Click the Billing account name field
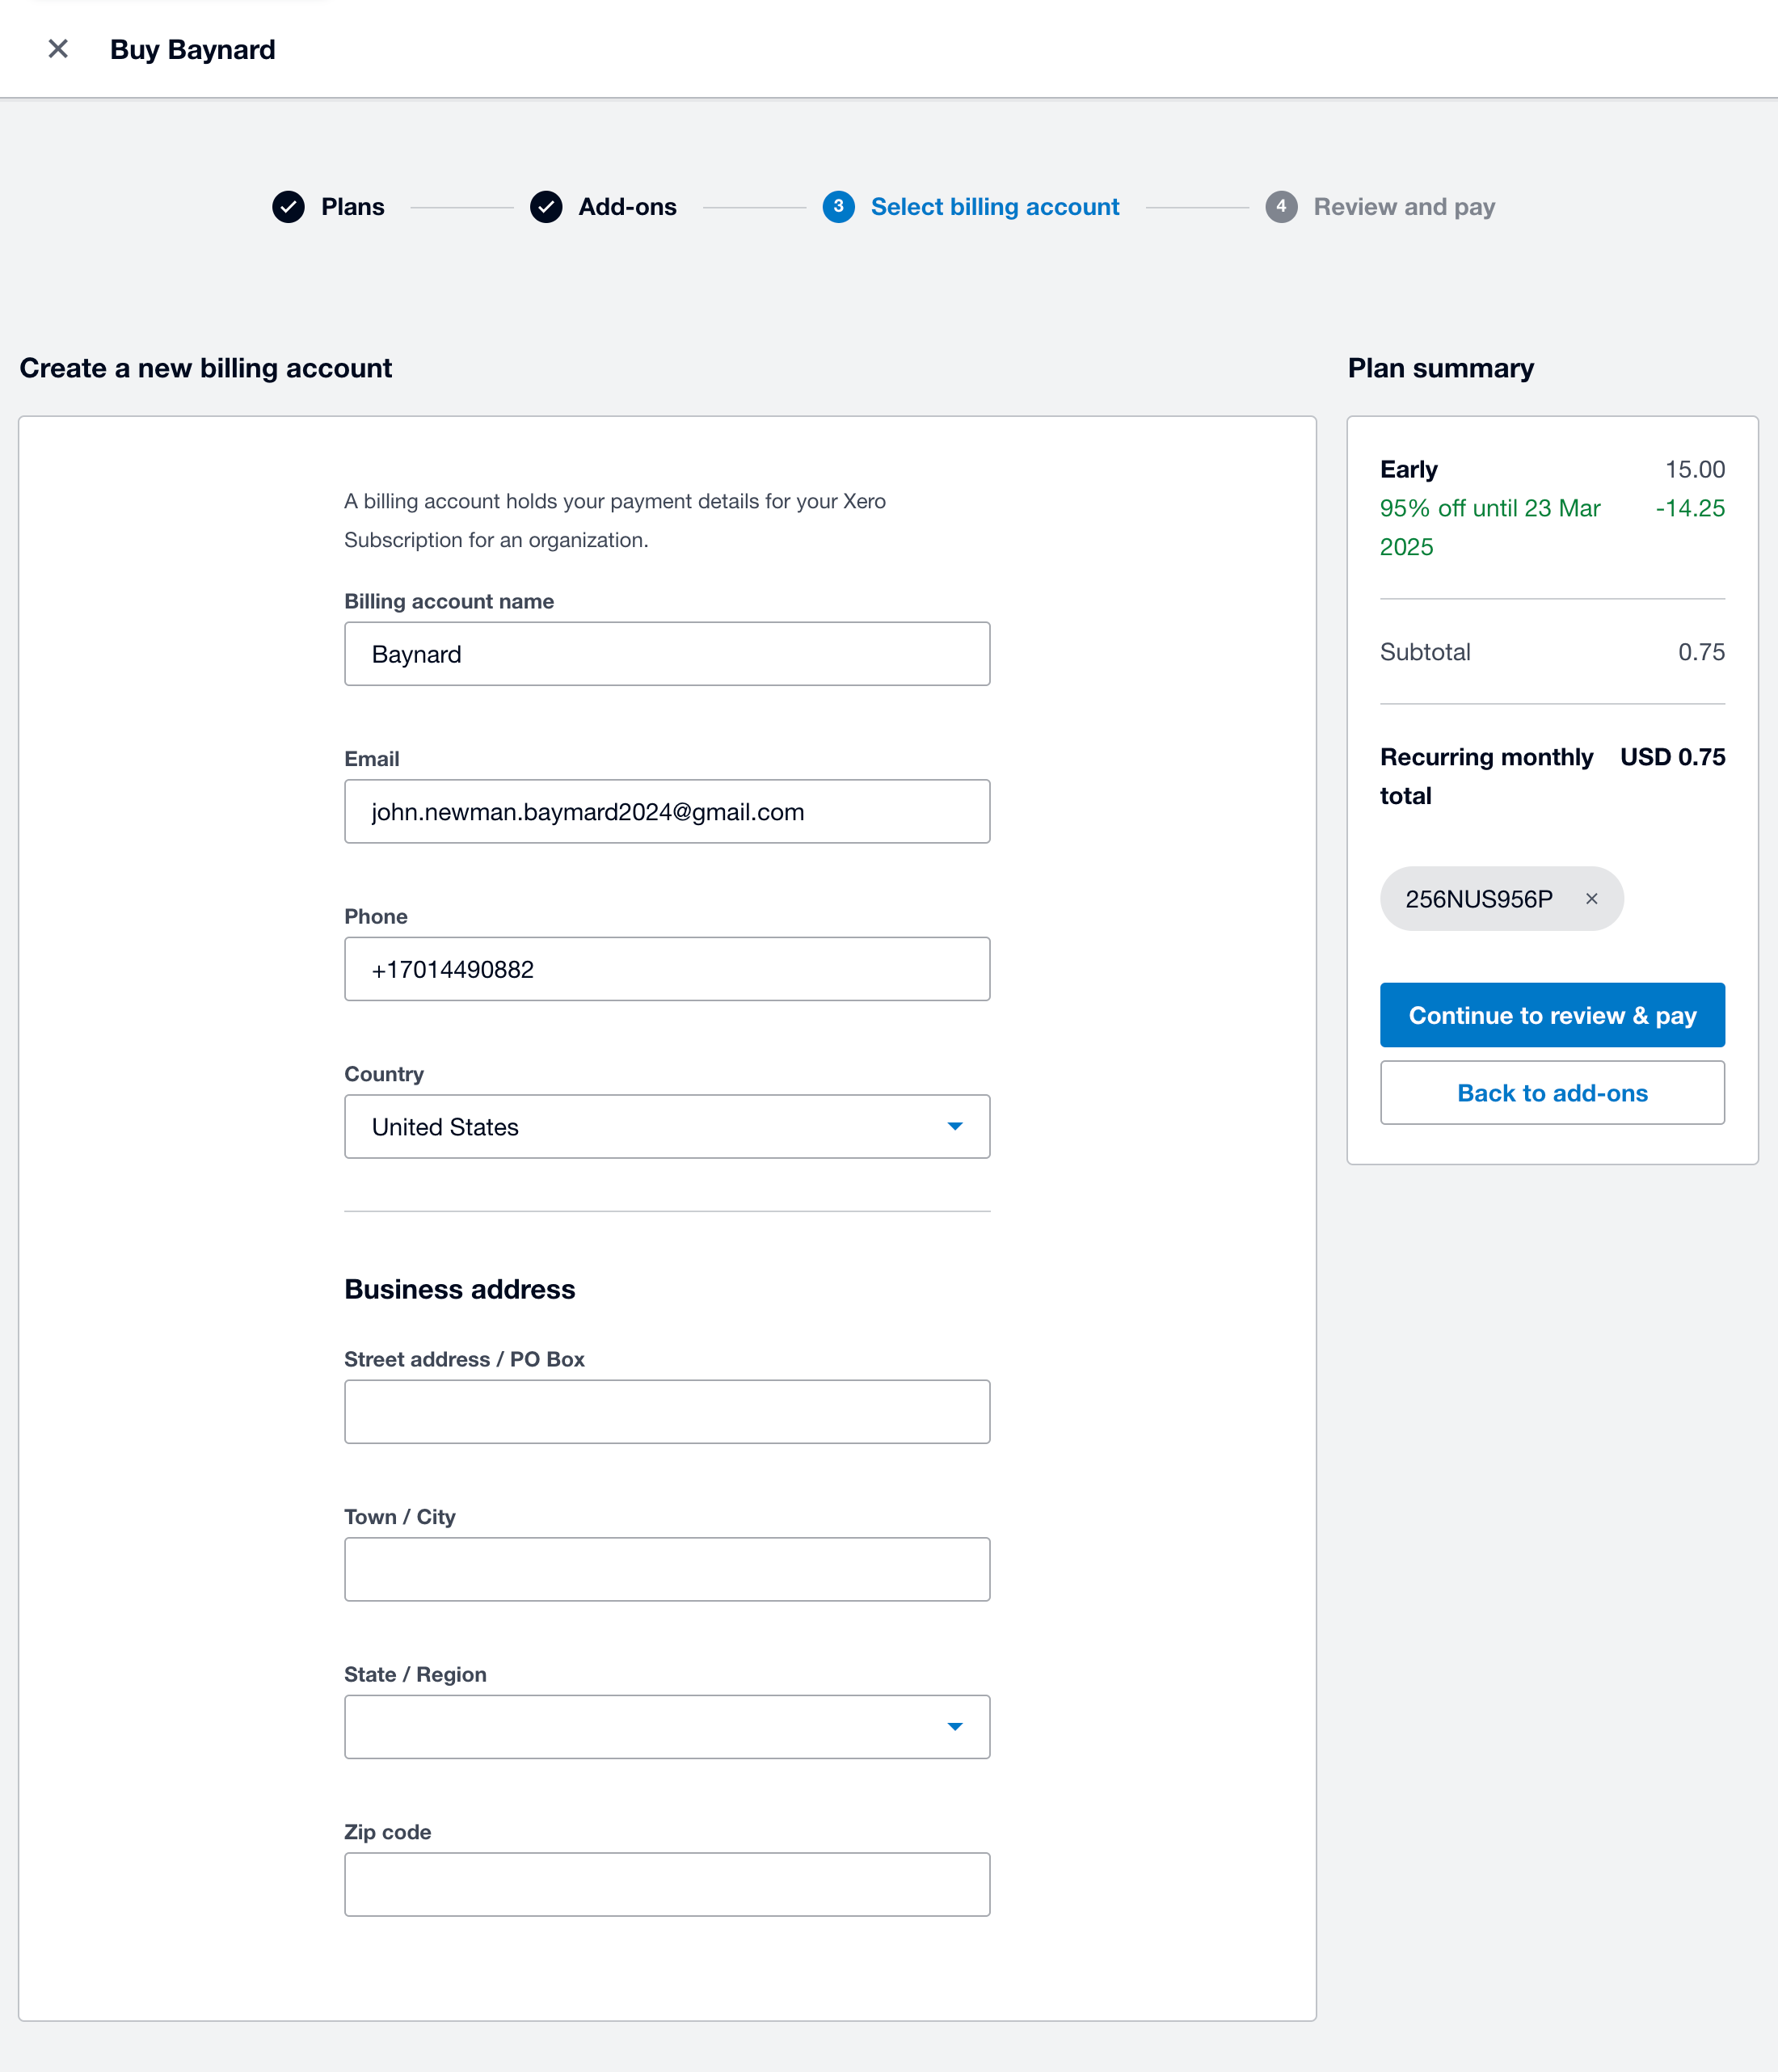The width and height of the screenshot is (1778, 2072). (x=667, y=654)
